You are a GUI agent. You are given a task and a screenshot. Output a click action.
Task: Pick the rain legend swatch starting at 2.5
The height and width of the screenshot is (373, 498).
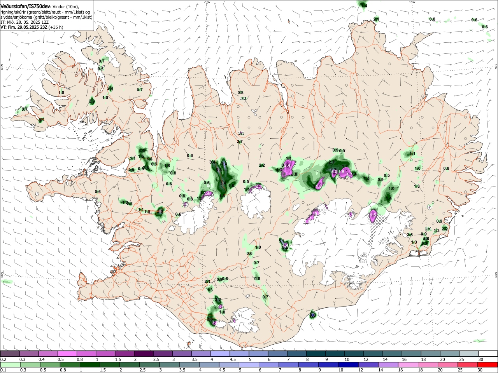[149, 364]
